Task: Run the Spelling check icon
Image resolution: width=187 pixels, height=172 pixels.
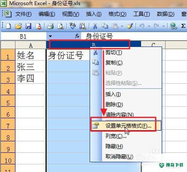Action: (x=72, y=26)
